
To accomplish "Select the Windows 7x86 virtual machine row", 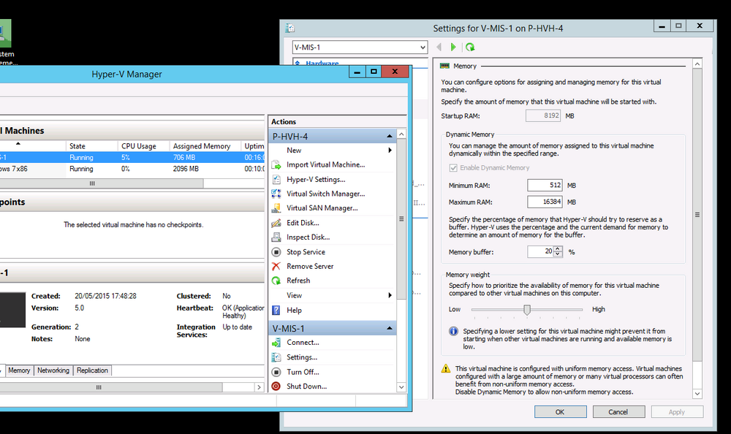I will tap(132, 169).
